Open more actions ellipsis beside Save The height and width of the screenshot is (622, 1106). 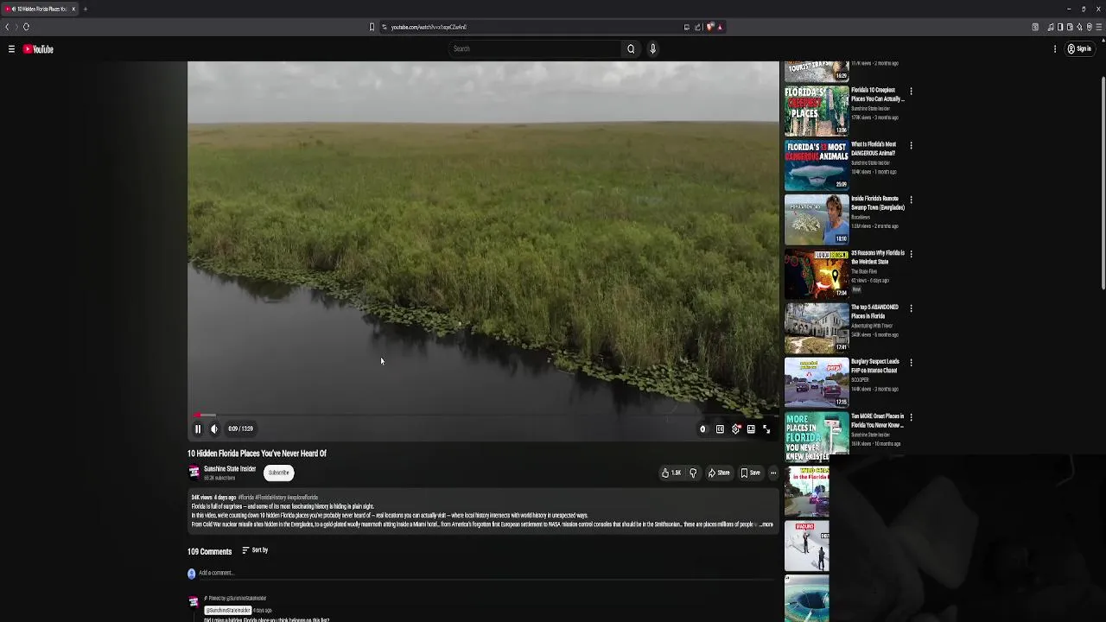coord(773,473)
